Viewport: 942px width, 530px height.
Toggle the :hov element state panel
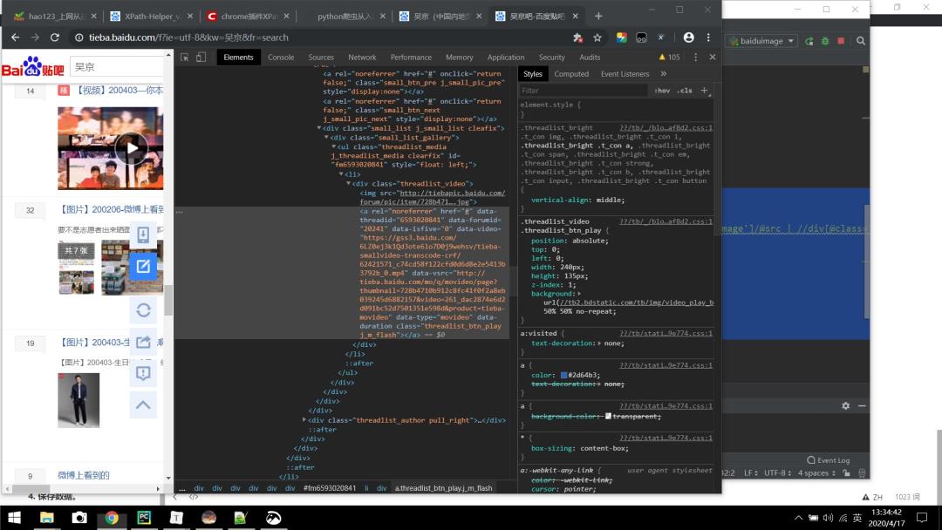pyautogui.click(x=662, y=91)
